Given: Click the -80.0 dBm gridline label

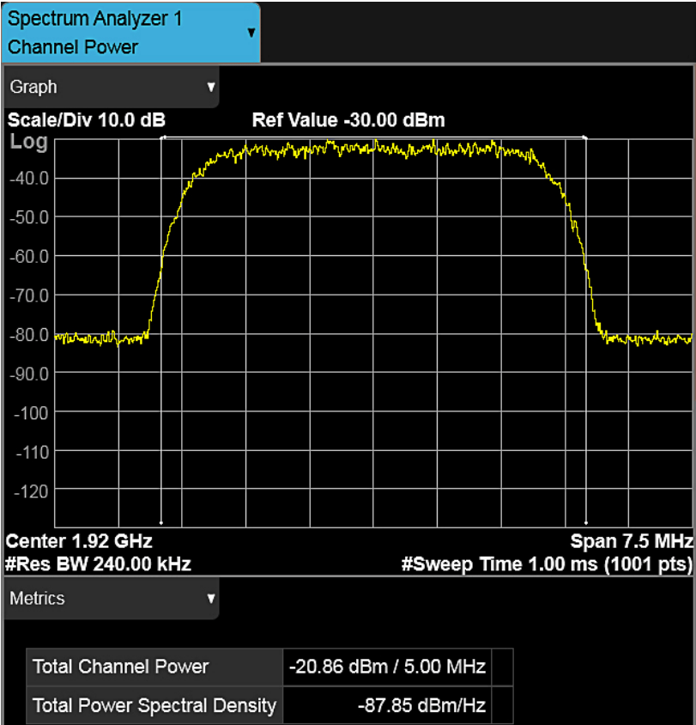Looking at the screenshot, I should point(31,335).
